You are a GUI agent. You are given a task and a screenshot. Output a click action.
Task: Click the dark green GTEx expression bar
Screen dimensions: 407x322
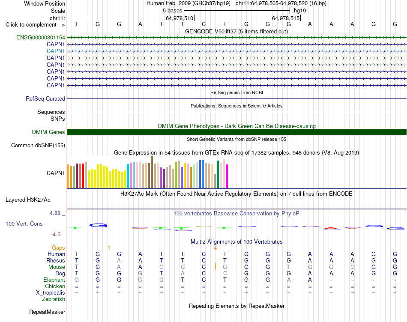pyautogui.click(x=218, y=174)
